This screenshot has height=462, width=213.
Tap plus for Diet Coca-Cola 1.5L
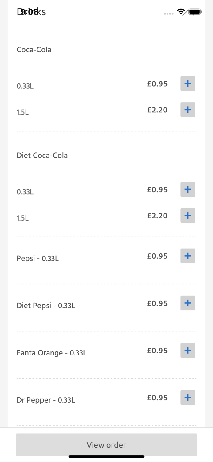(188, 215)
